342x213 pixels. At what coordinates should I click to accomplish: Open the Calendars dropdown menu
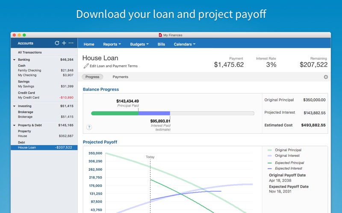point(185,44)
